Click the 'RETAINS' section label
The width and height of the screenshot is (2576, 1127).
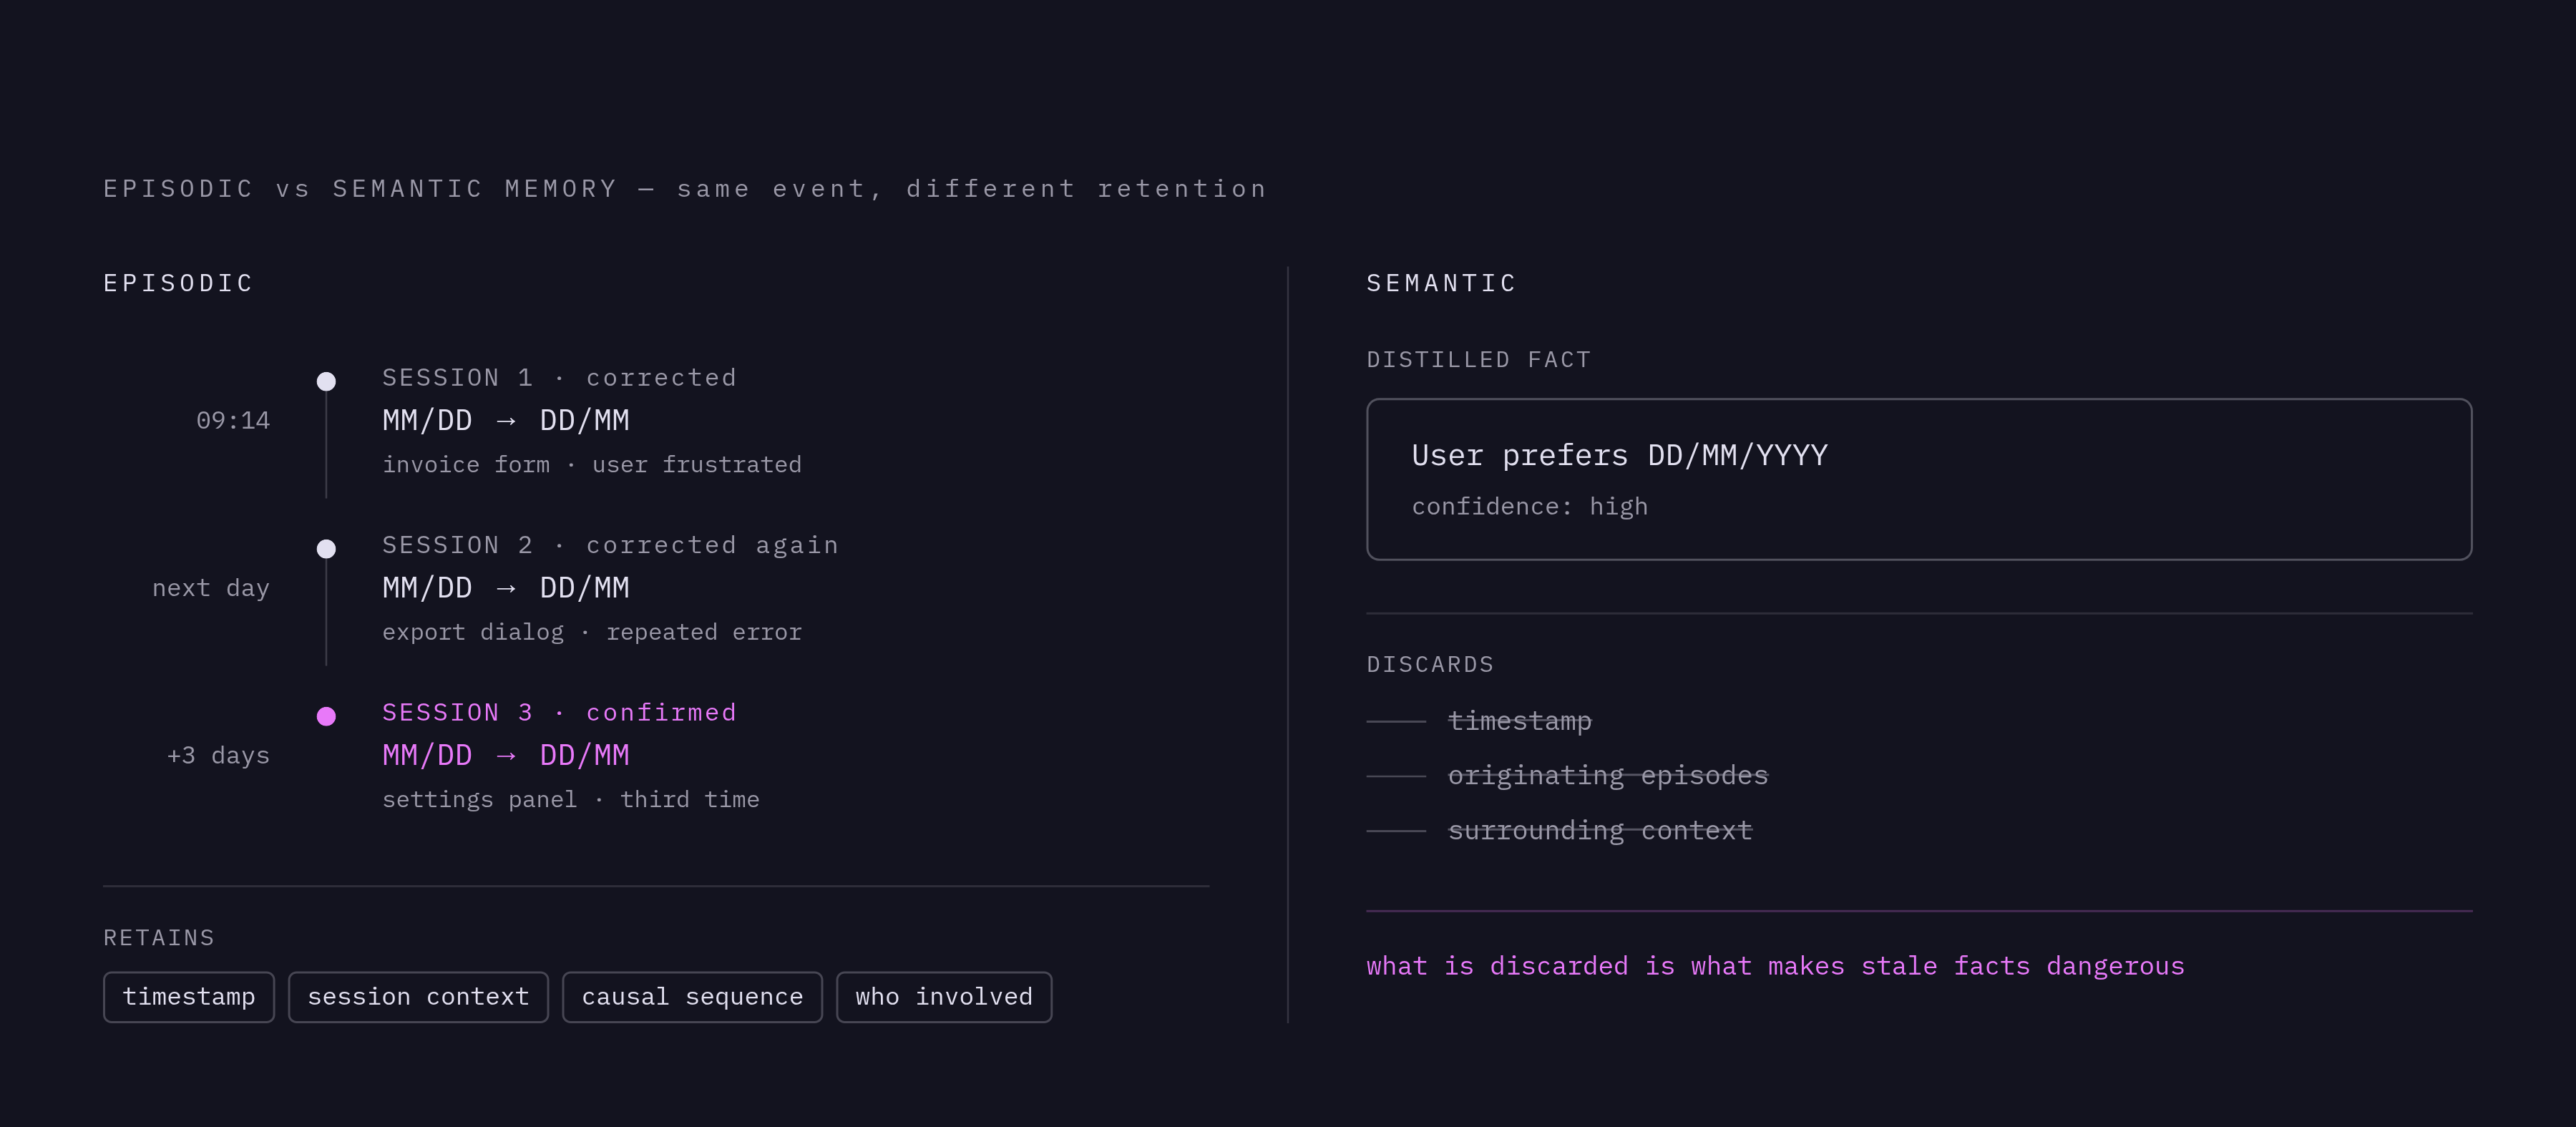point(159,938)
